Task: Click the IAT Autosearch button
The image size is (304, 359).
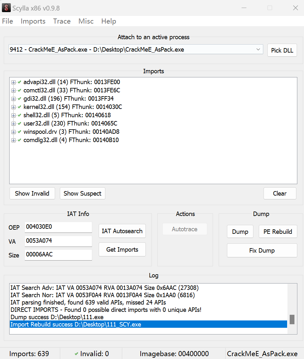Action: (122, 231)
